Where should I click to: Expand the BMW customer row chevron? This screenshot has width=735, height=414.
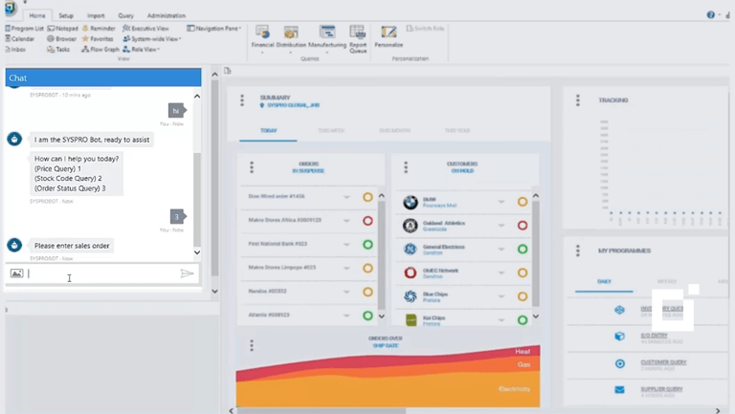click(x=501, y=202)
